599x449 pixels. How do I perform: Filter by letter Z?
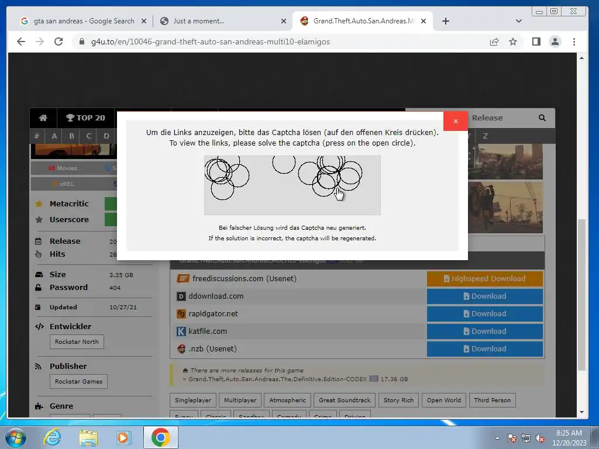tap(485, 136)
